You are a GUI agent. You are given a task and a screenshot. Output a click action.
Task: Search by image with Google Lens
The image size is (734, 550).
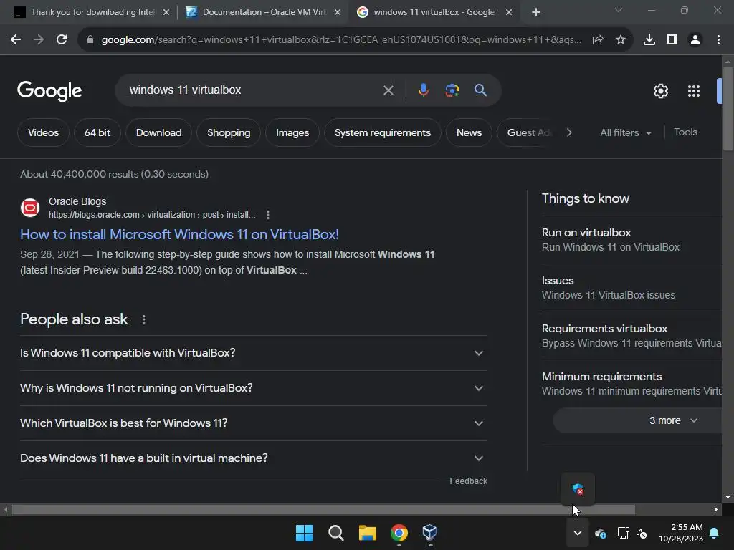[x=452, y=90]
